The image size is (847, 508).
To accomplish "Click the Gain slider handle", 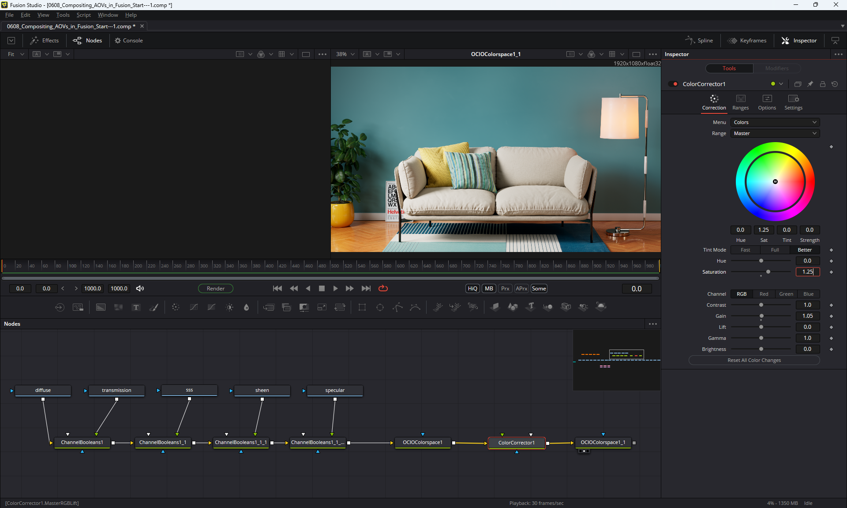I will pos(761,316).
